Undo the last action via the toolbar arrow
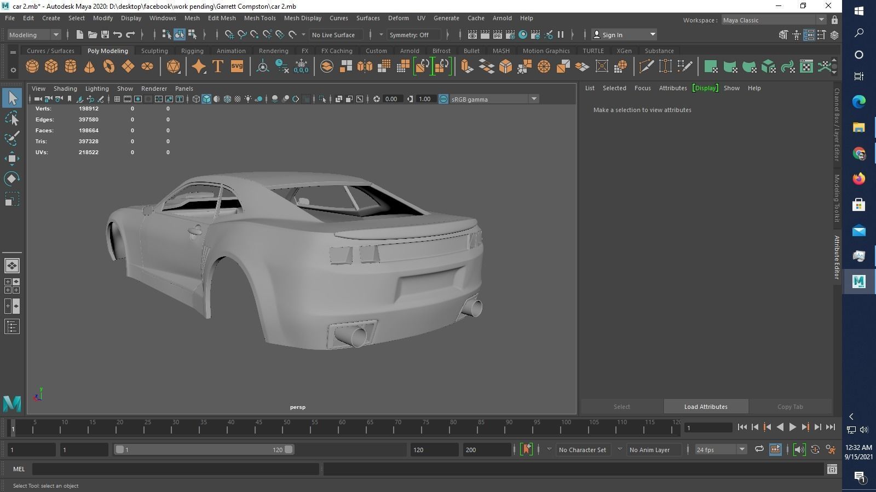 click(x=118, y=34)
